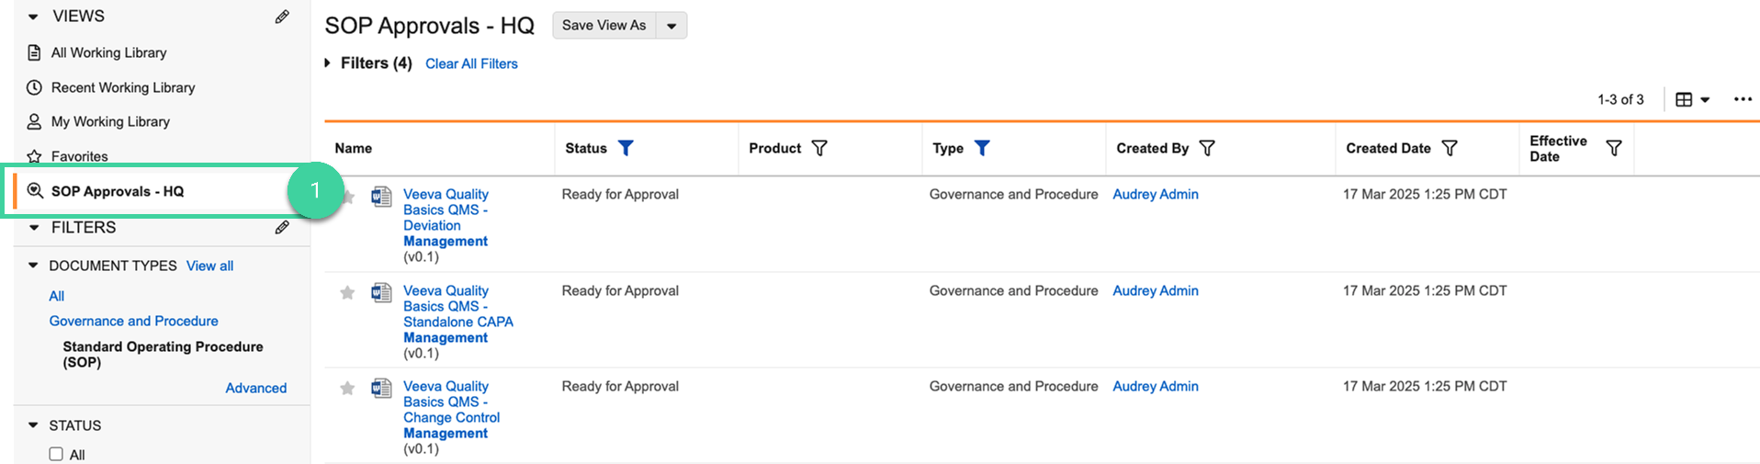Click the Created Date filter funnel
The image size is (1760, 464).
[x=1450, y=148]
